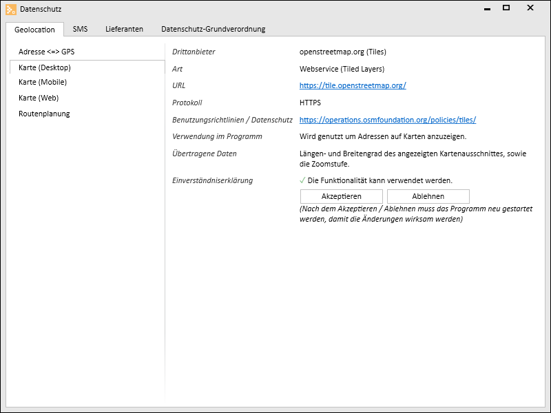Click the 'Drittanbieter' label
Viewport: 551px width, 413px height.
(x=194, y=52)
